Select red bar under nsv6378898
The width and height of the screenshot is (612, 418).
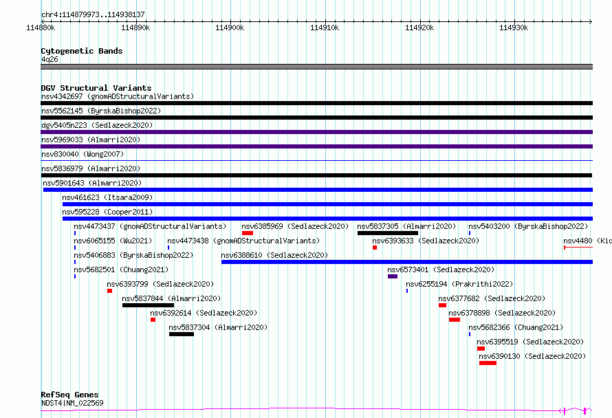(455, 320)
